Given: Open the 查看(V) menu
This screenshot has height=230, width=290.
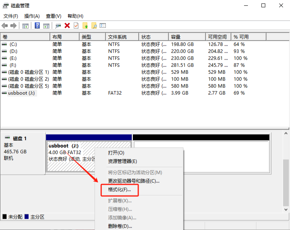Looking at the screenshot, I should (x=53, y=16).
